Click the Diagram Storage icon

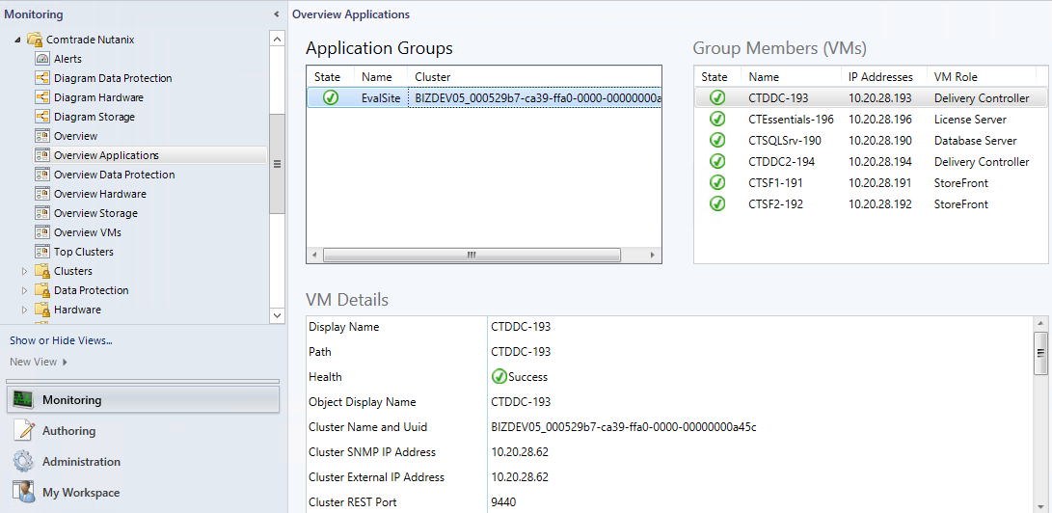[42, 117]
